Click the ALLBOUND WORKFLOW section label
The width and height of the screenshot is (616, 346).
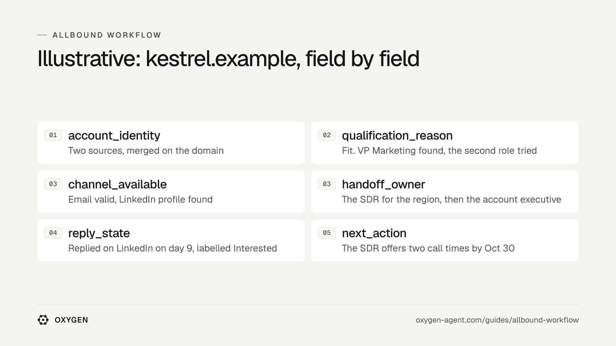107,35
